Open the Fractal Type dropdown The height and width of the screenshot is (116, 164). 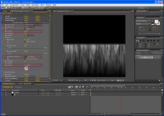(x=33, y=25)
